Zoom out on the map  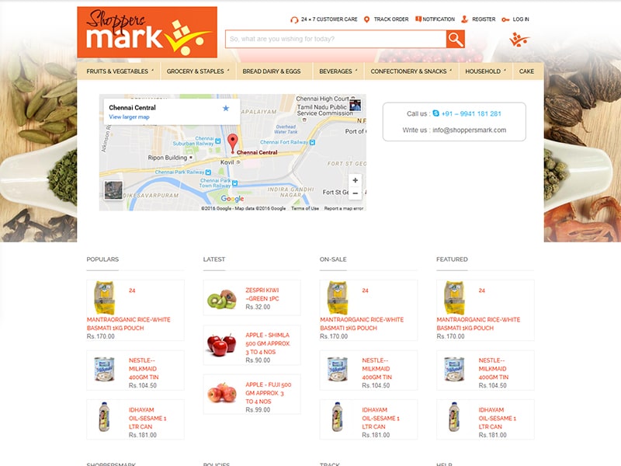click(356, 193)
